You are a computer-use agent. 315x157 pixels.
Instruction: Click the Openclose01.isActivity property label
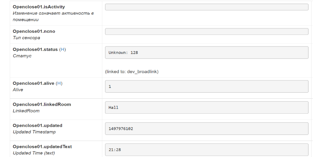point(38,7)
